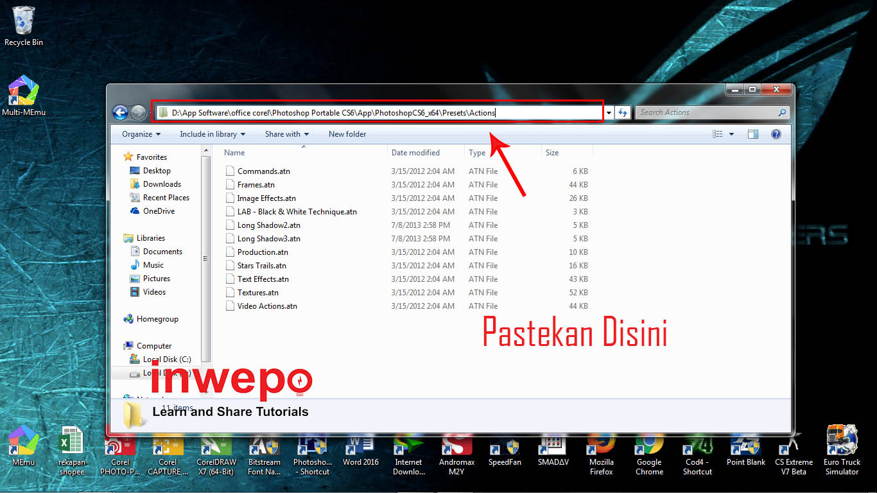This screenshot has height=493, width=877.
Task: Launch Mozilla Firefox desktop shortcut
Action: pos(602,453)
